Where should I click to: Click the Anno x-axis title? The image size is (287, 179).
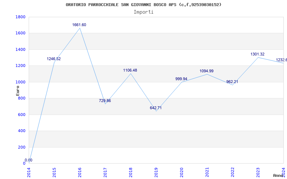(x=278, y=175)
